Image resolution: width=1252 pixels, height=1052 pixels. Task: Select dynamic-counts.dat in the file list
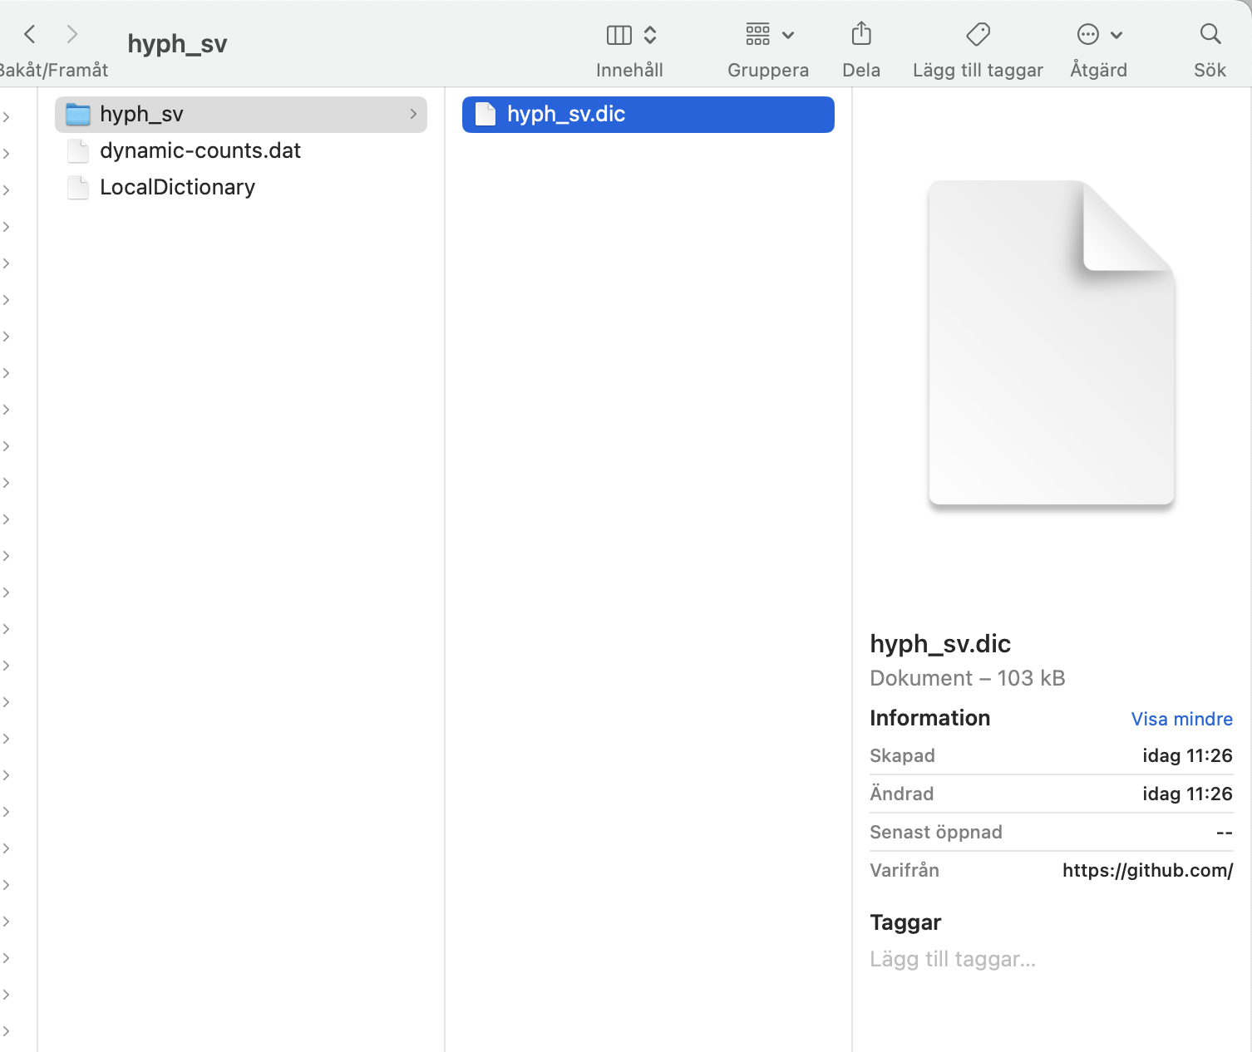(x=200, y=150)
